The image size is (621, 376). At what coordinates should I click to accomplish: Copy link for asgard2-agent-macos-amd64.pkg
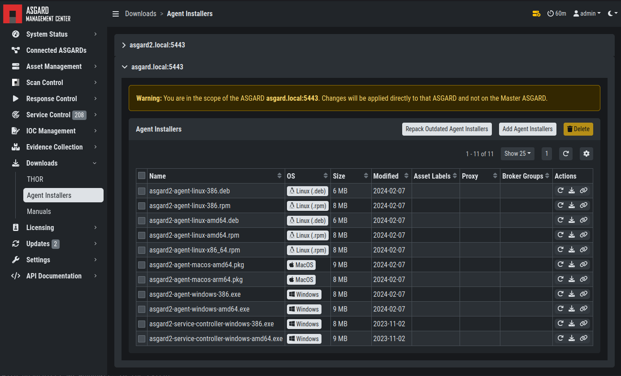pos(583,265)
